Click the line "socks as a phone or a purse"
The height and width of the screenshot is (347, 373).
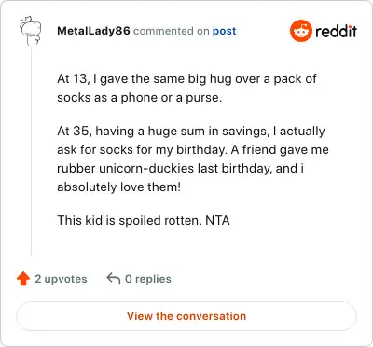tap(140, 98)
